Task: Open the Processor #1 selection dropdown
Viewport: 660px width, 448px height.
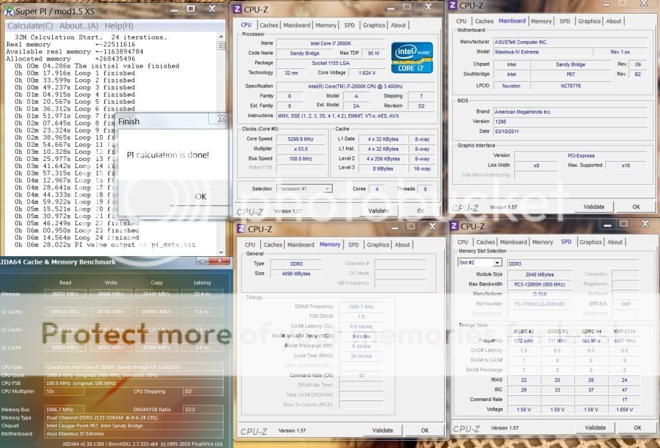Action: [x=304, y=189]
